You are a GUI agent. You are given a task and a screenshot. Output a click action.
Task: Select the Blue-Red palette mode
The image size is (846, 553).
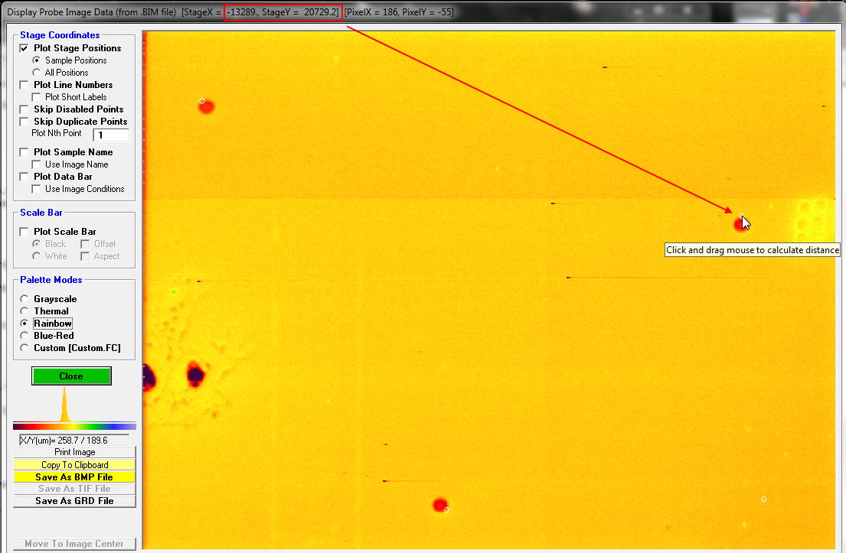[x=24, y=336]
